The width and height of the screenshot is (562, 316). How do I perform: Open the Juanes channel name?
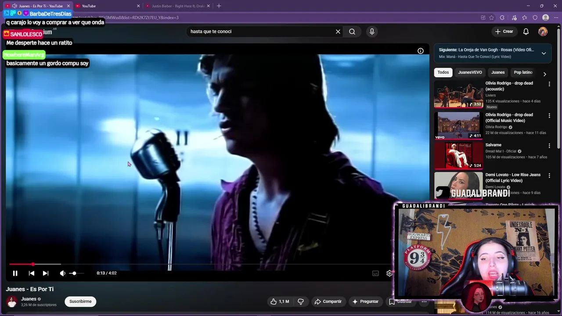tap(29, 299)
